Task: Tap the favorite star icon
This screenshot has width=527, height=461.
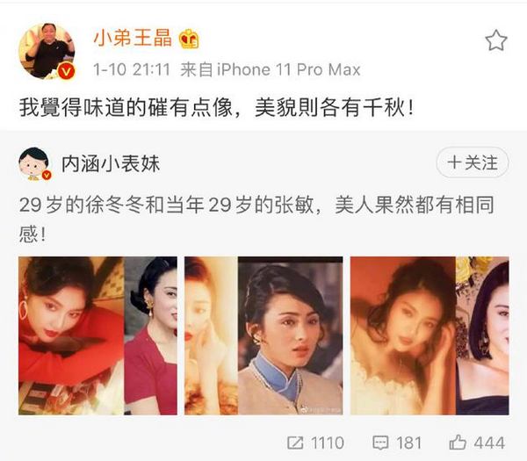Action: (496, 40)
